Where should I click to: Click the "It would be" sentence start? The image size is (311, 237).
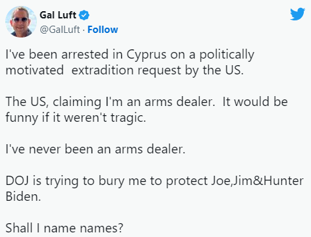click(255, 102)
